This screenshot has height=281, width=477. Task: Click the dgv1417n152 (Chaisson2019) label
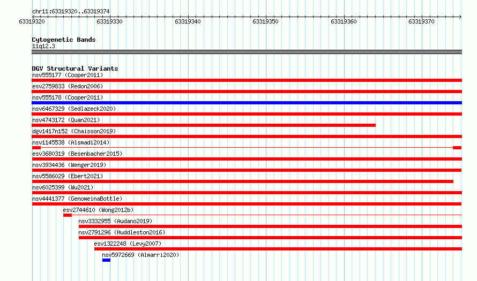pos(74,131)
